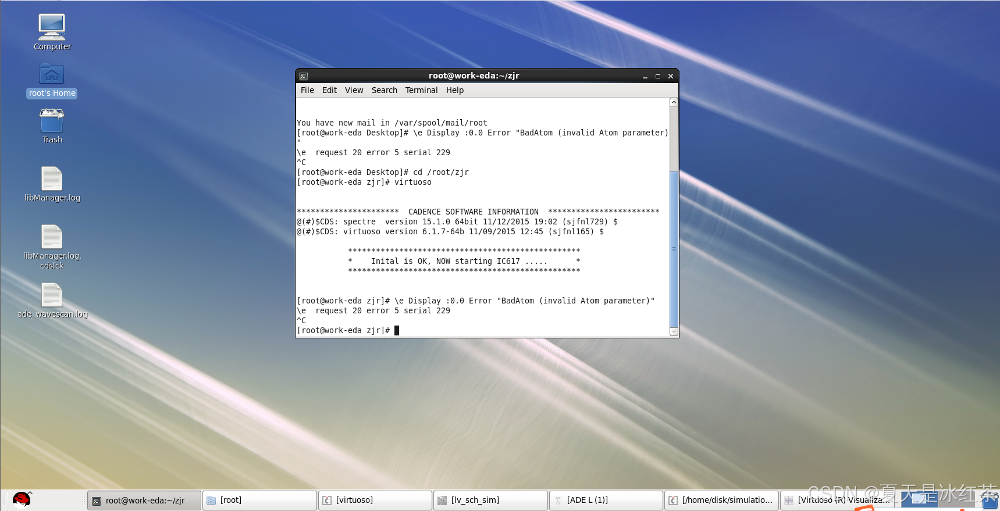The height and width of the screenshot is (511, 1000).
Task: Minimize the root@work-eda terminal window
Action: [x=645, y=76]
